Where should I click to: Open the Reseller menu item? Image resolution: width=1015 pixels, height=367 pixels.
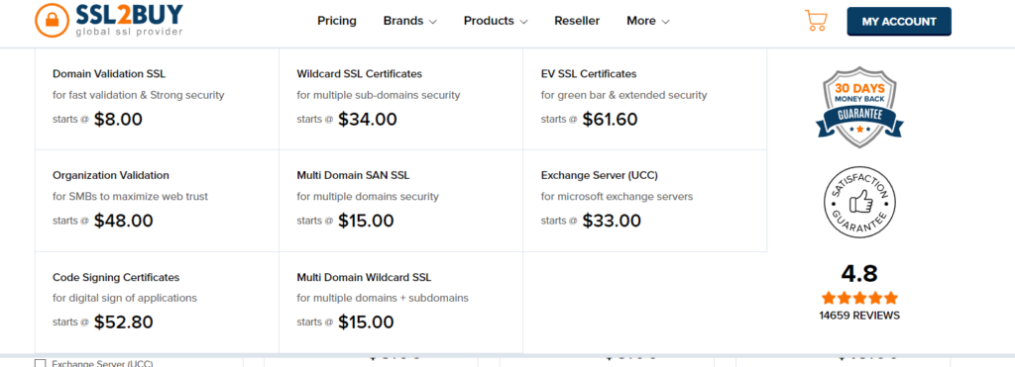(577, 21)
